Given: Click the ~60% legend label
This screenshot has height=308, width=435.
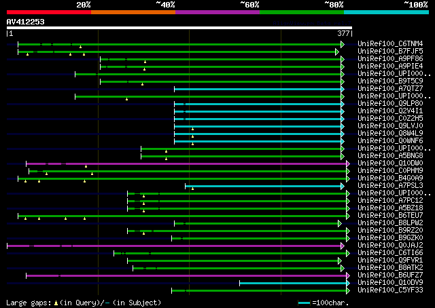Looking at the screenshot, I should 250,5.
